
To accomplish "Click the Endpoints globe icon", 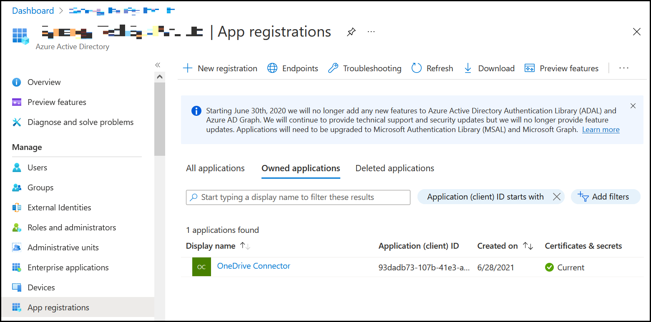I will point(272,68).
